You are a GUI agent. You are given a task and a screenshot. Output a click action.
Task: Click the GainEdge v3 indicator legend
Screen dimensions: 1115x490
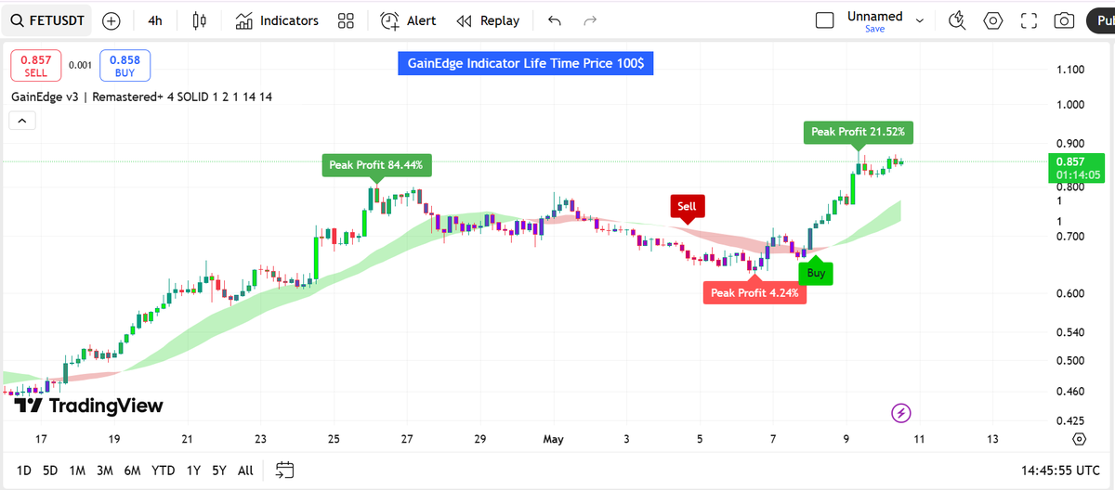pyautogui.click(x=141, y=97)
